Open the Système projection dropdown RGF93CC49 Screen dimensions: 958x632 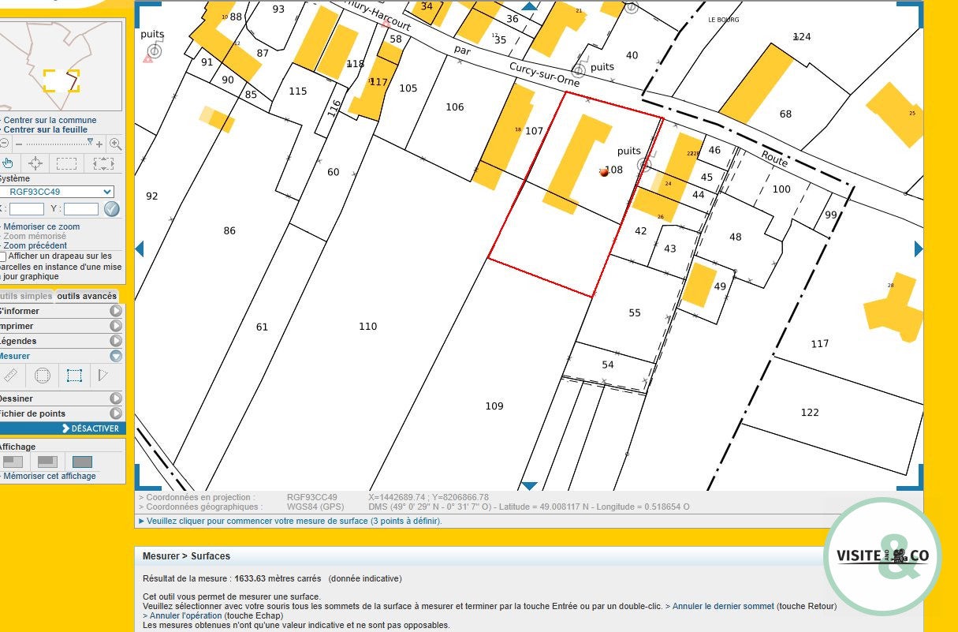(x=55, y=192)
